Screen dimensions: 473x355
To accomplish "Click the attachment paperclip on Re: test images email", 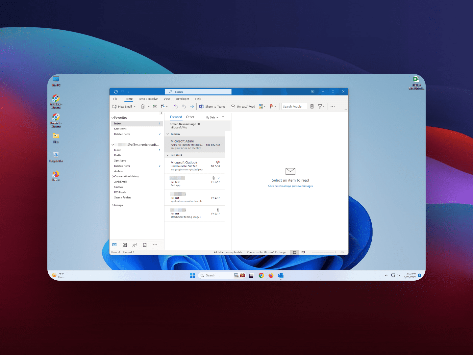I will (218, 210).
